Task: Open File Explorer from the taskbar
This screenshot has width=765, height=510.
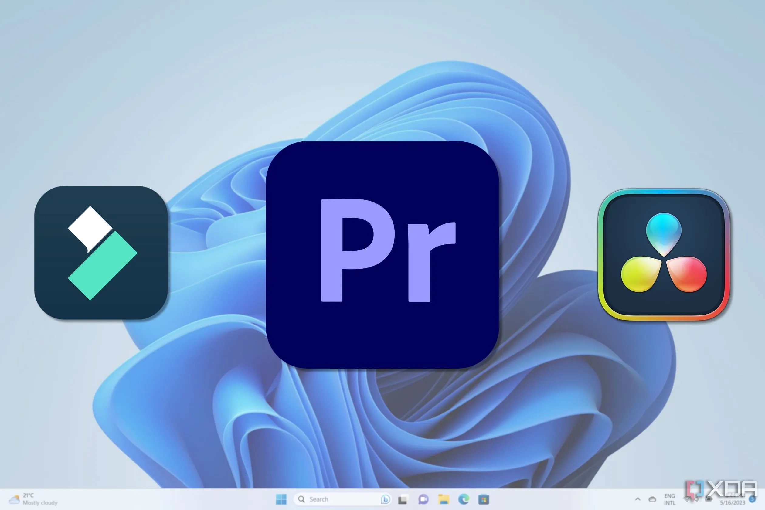Action: pyautogui.click(x=444, y=500)
